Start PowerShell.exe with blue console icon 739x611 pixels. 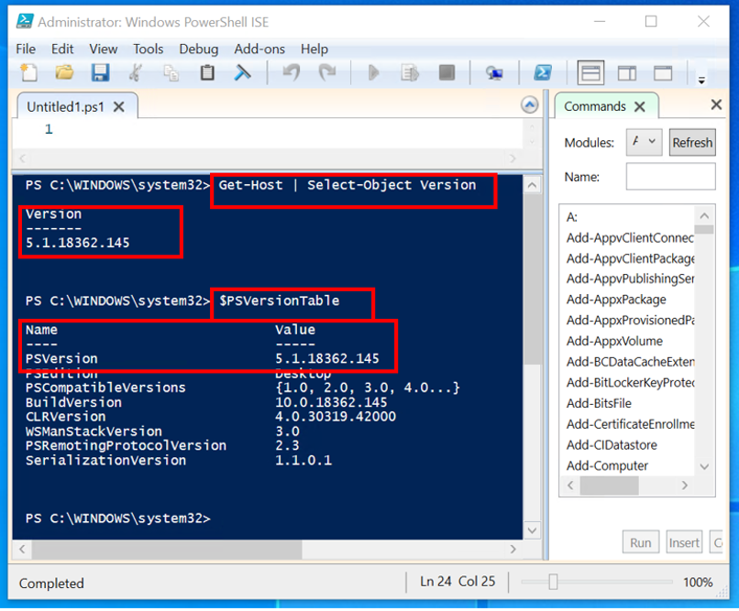543,73
